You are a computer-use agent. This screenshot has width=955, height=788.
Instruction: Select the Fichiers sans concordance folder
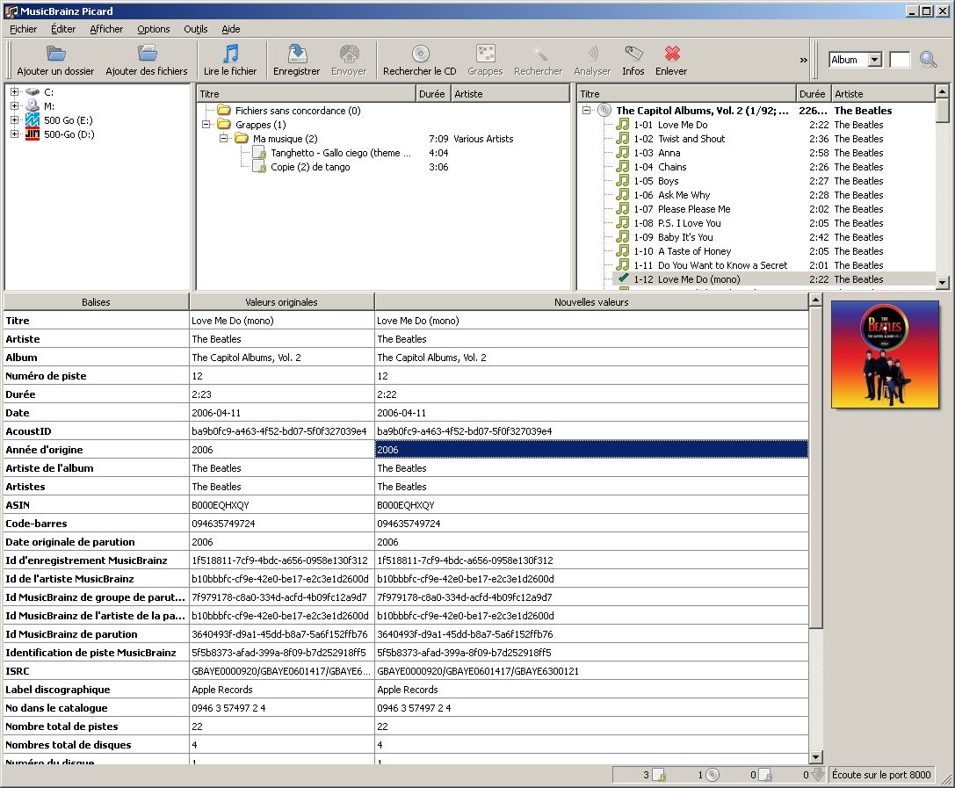[298, 110]
